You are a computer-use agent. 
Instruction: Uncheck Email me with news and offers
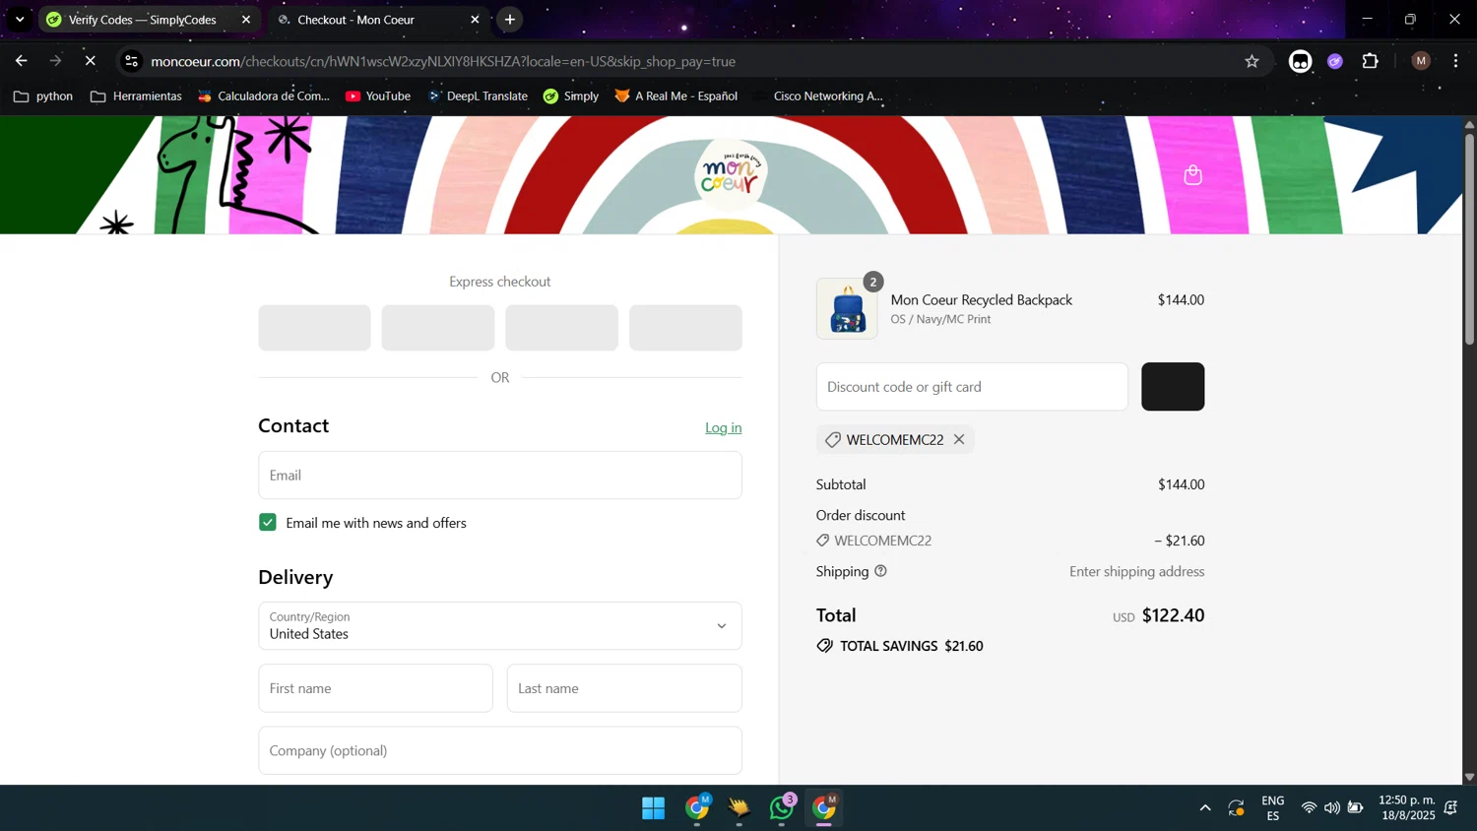coord(268,522)
